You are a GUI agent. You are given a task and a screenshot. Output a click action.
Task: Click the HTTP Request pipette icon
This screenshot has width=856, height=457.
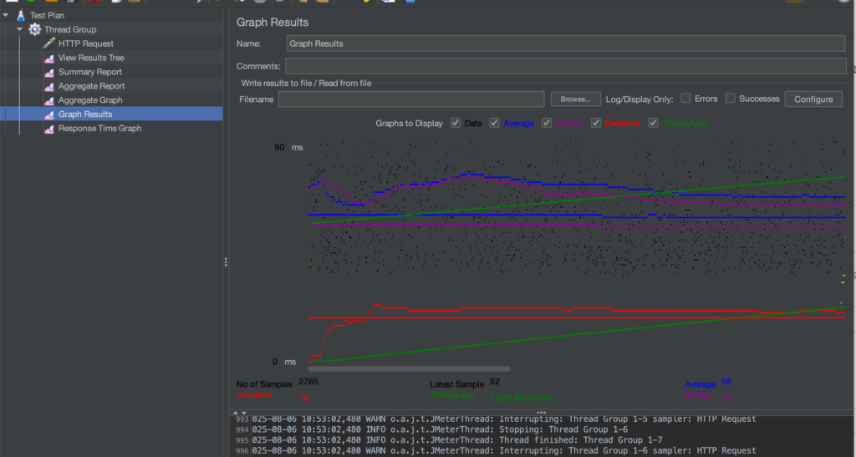click(x=49, y=43)
